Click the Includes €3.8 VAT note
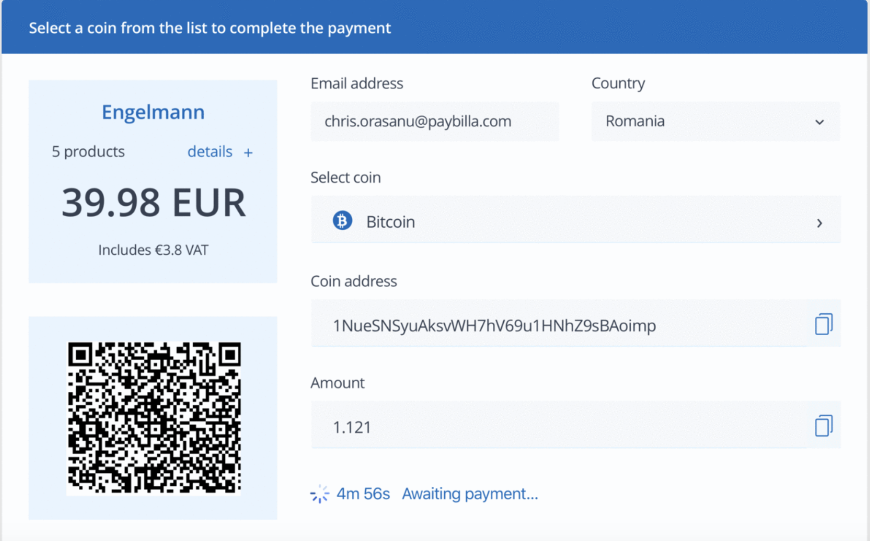This screenshot has width=870, height=541. (x=153, y=250)
